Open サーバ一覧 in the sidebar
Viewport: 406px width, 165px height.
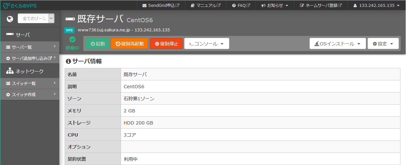(30, 47)
